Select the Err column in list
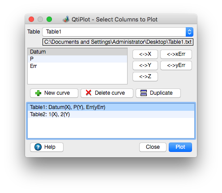 click(x=77, y=66)
